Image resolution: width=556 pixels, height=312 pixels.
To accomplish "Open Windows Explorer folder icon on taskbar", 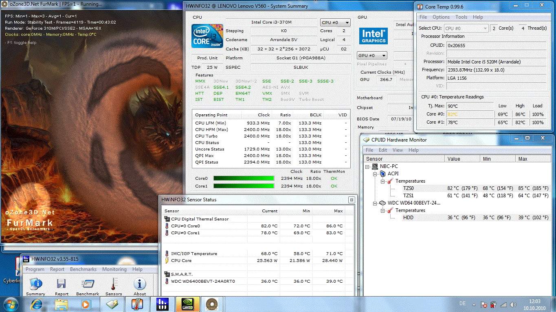I will point(62,304).
